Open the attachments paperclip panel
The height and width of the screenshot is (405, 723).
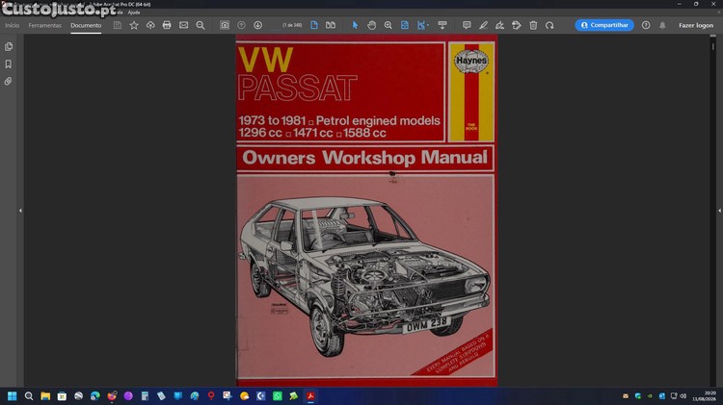9,81
